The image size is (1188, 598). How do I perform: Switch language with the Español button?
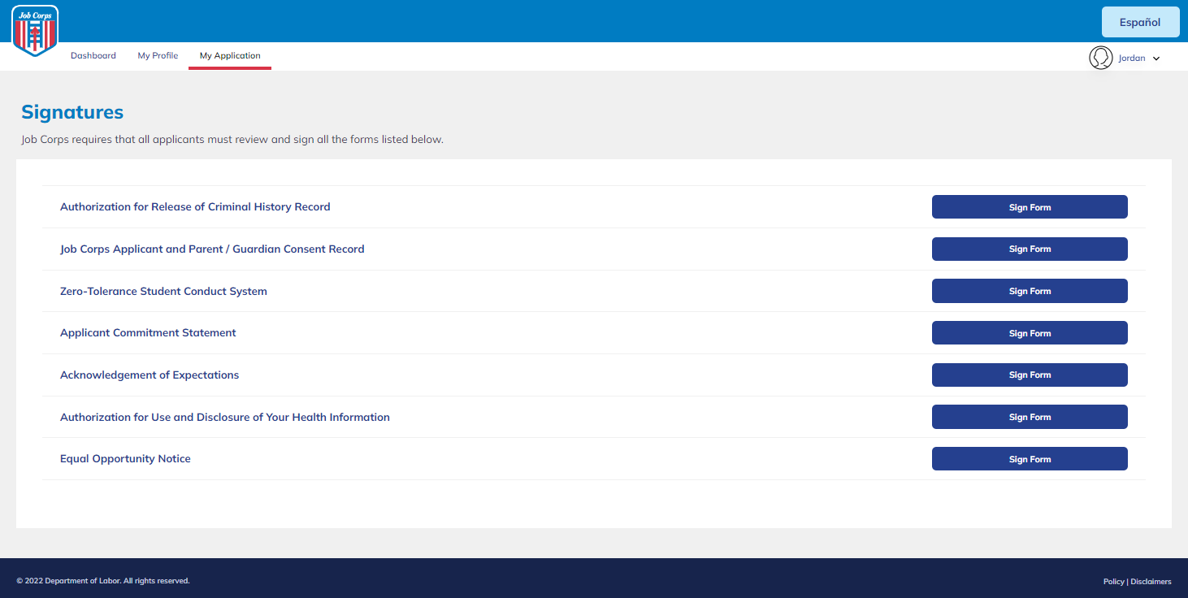1140,22
